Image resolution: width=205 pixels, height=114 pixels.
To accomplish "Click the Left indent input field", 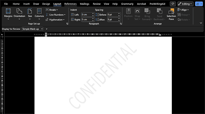I will click(86, 14).
